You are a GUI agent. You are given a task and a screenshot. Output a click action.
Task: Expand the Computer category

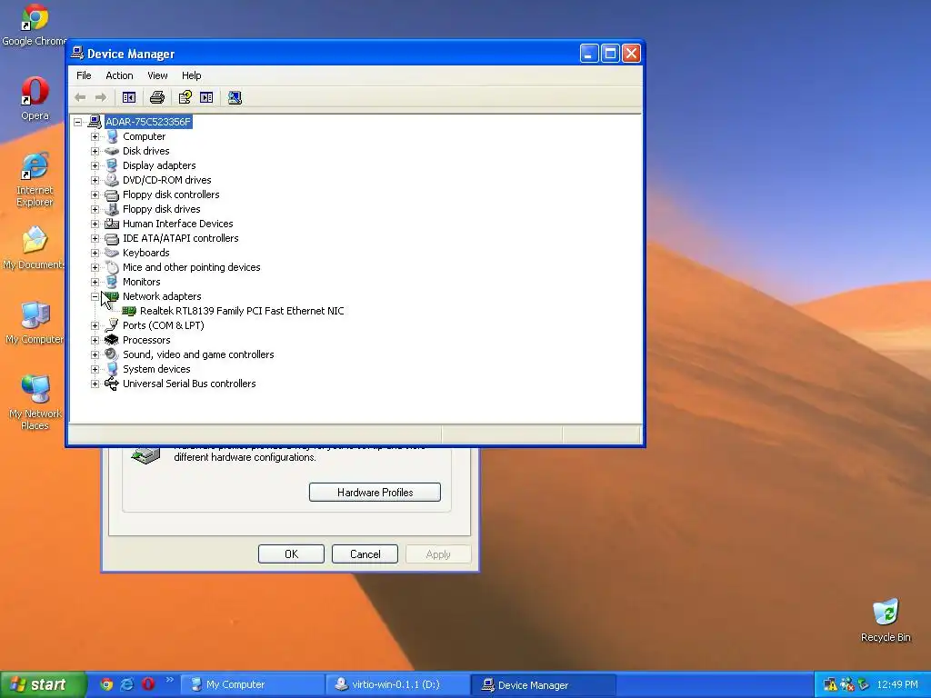[95, 136]
